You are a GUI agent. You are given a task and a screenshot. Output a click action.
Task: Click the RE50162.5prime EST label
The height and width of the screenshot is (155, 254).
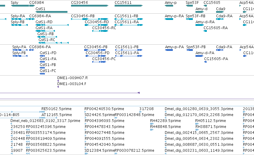pyautogui.click(x=56, y=109)
